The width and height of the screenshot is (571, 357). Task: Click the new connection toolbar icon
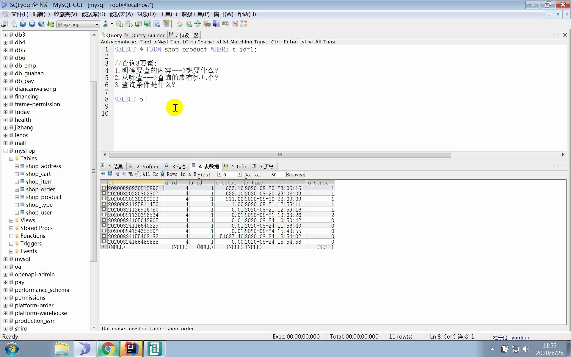point(4,24)
